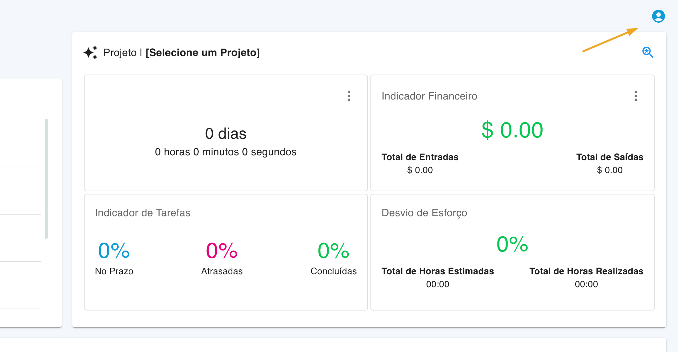Click Total de Saídas label
Viewport: 678px width, 352px height.
tap(609, 157)
